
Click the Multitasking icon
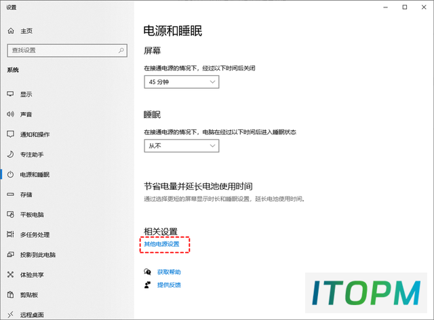tap(10, 235)
